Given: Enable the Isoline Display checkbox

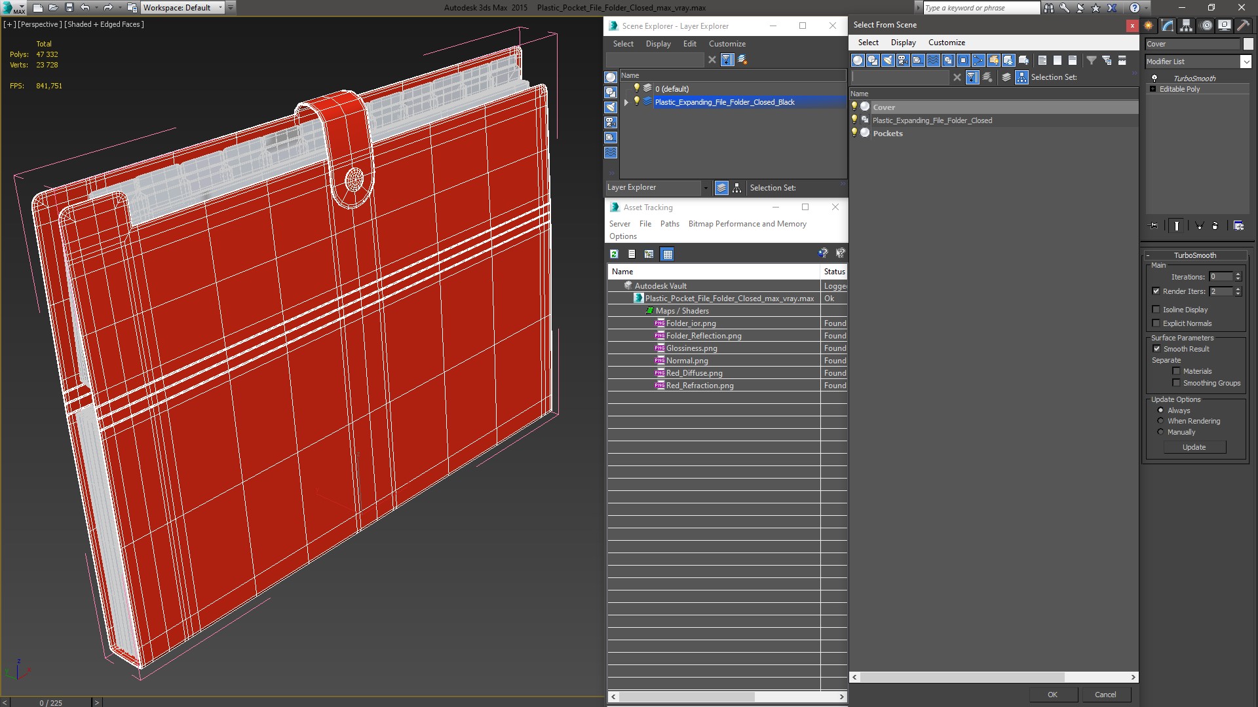Looking at the screenshot, I should [1156, 310].
